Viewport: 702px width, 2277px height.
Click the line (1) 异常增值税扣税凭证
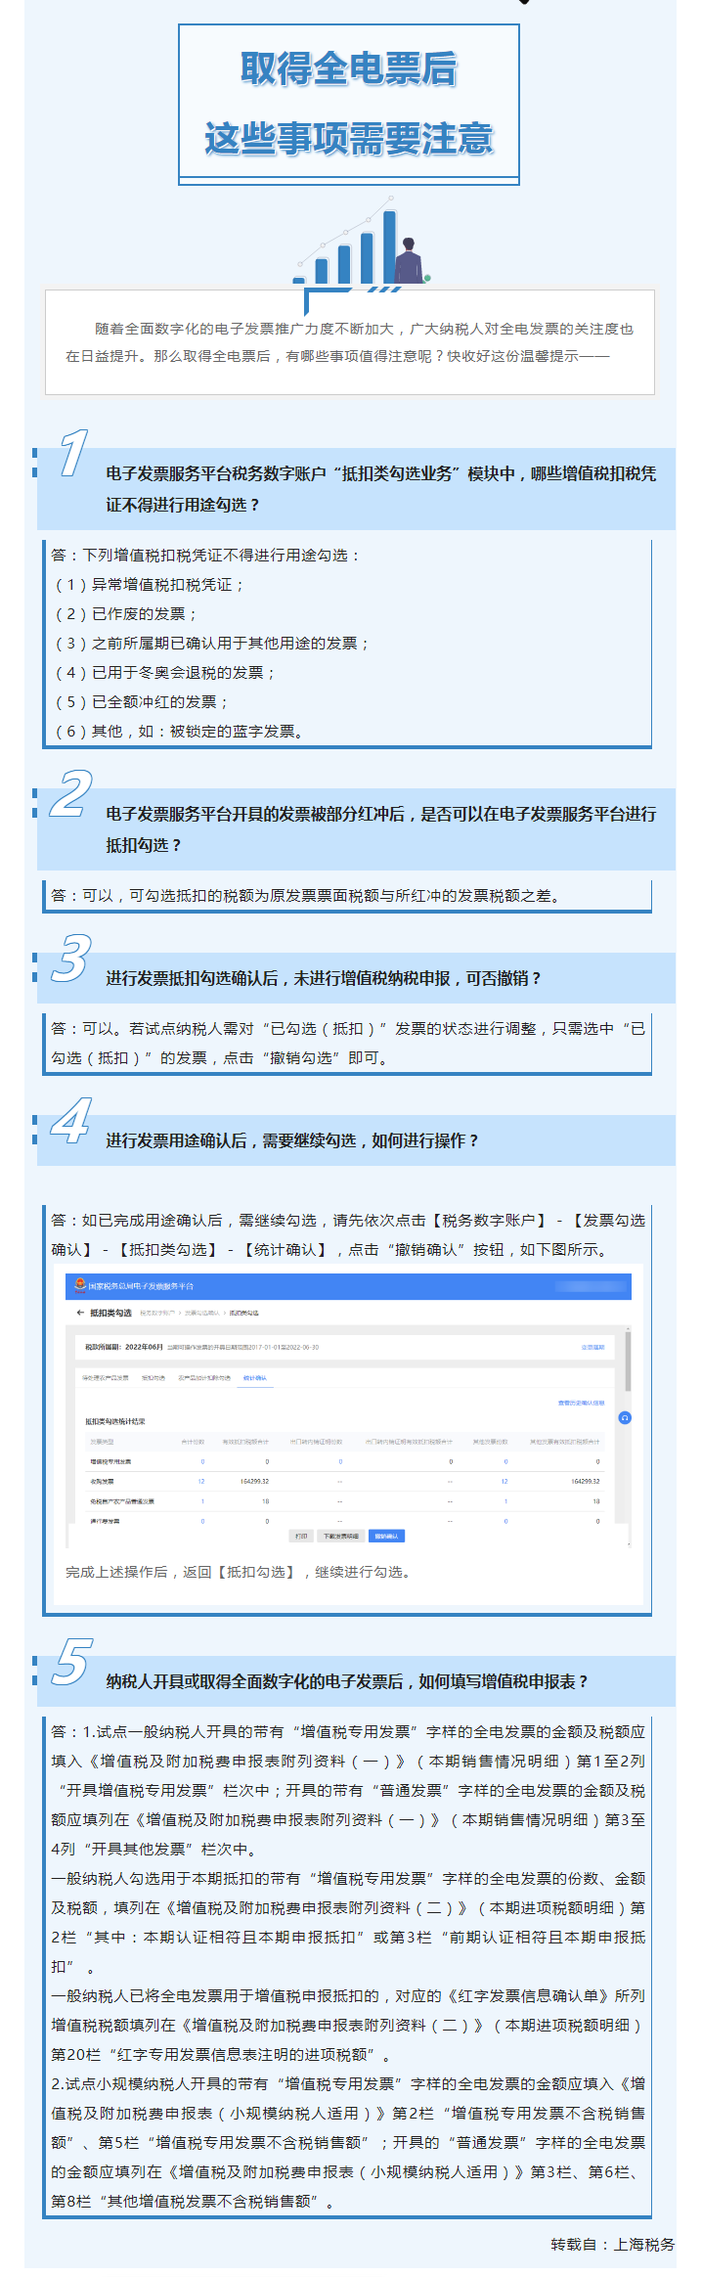pos(149,585)
